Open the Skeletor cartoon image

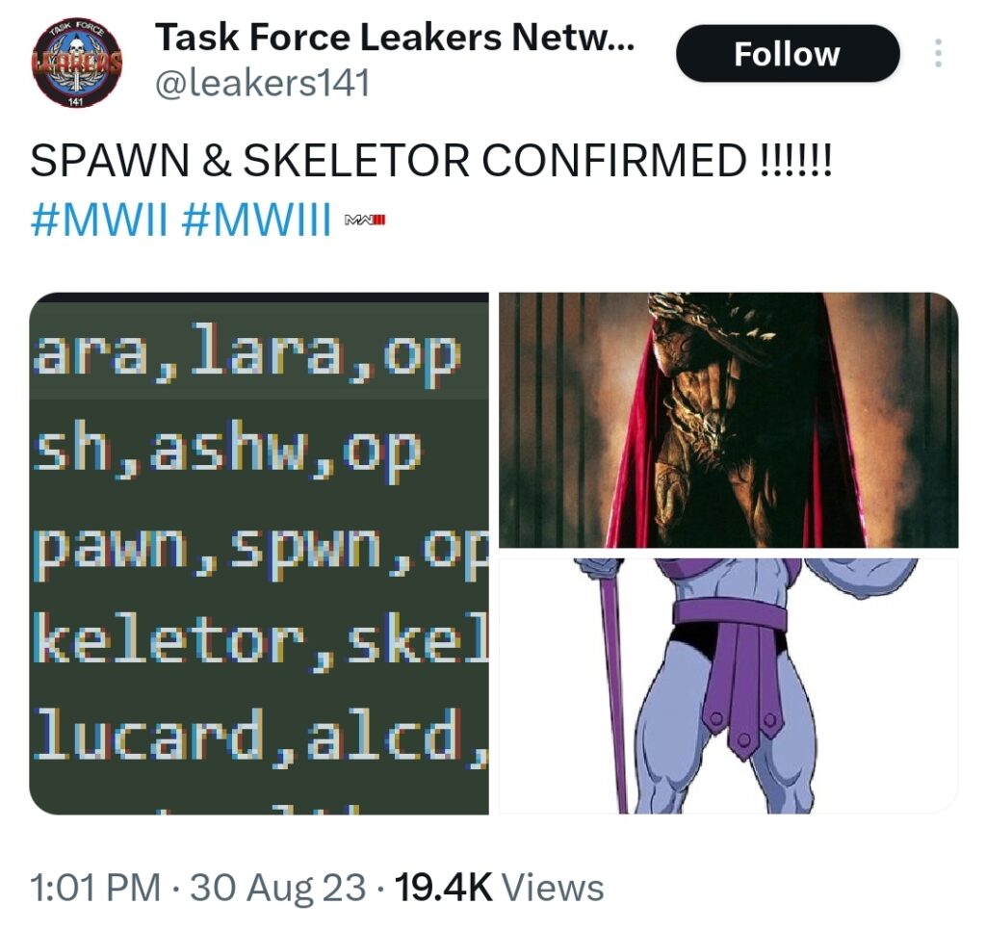click(728, 685)
